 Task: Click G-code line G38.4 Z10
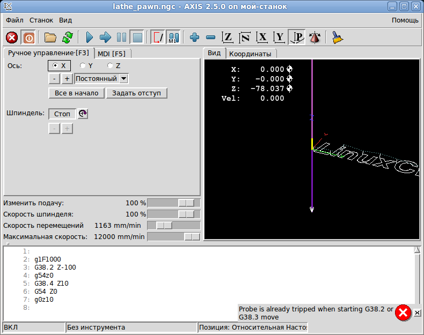pyautogui.click(x=52, y=284)
